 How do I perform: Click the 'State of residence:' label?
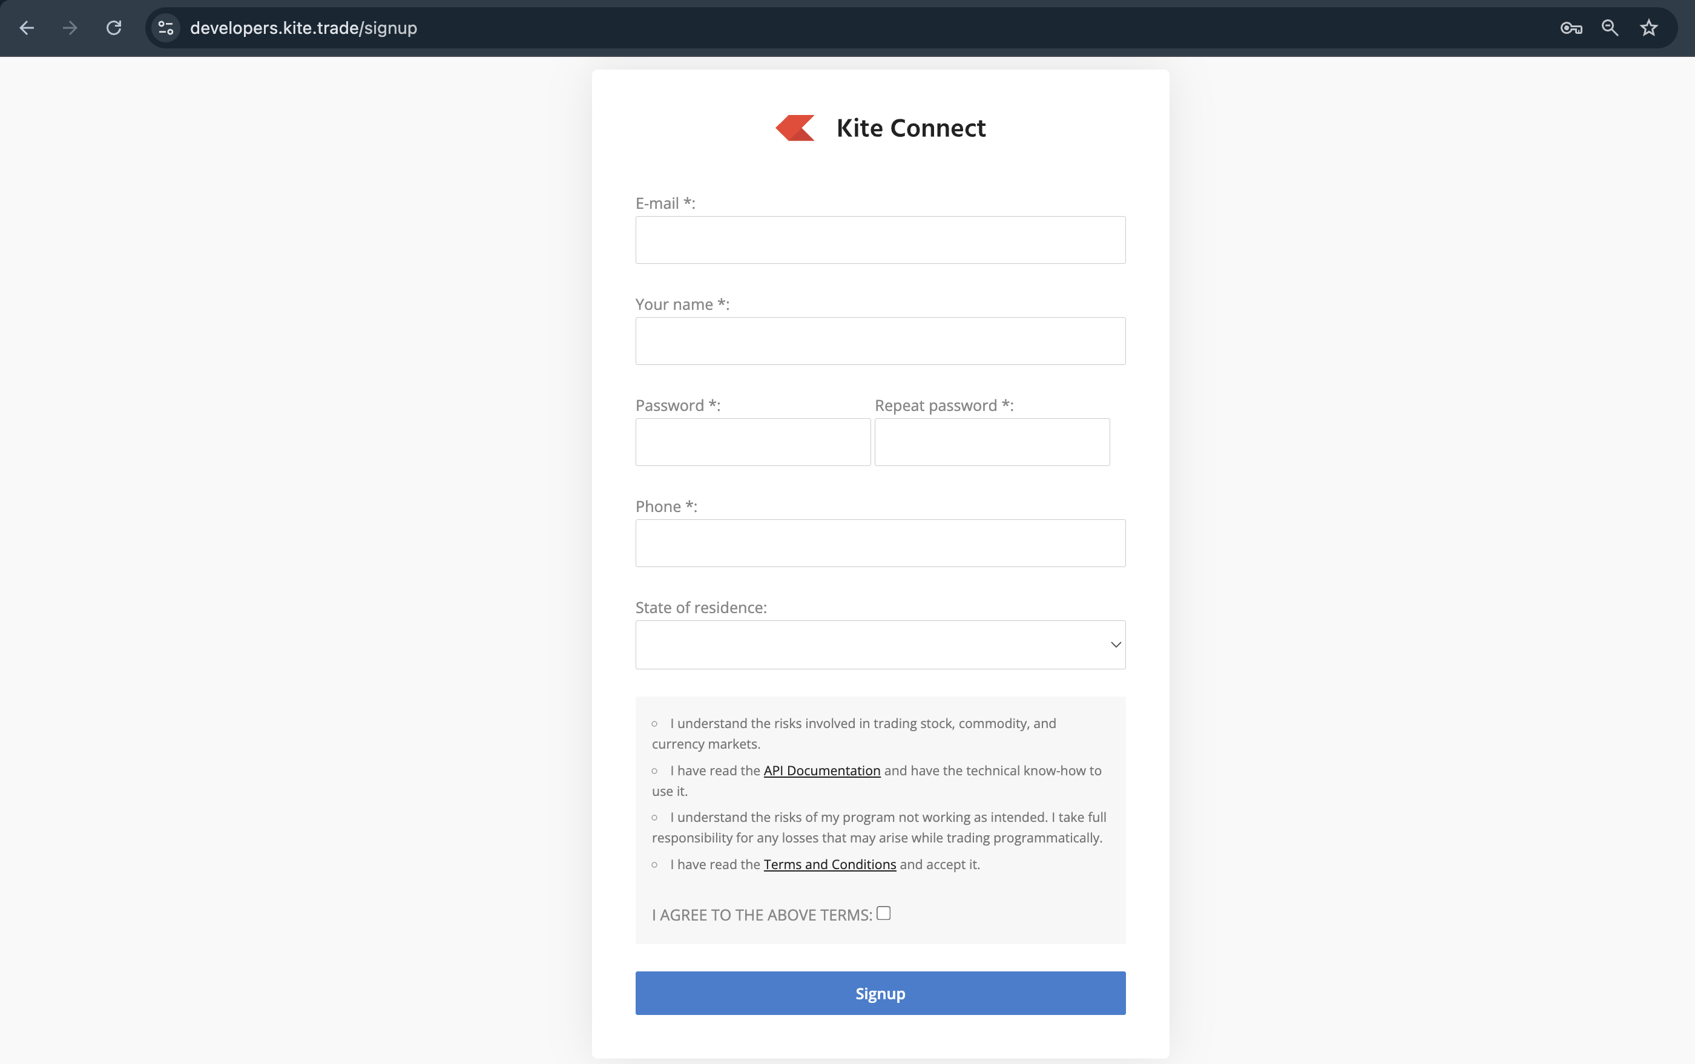[701, 607]
